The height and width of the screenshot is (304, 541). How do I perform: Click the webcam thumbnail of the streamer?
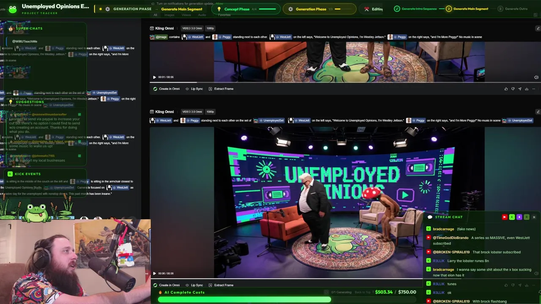75,262
